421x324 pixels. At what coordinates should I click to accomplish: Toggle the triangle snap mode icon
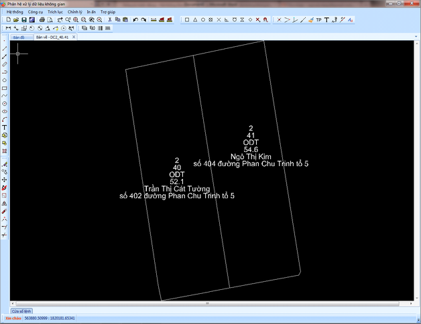point(195,20)
